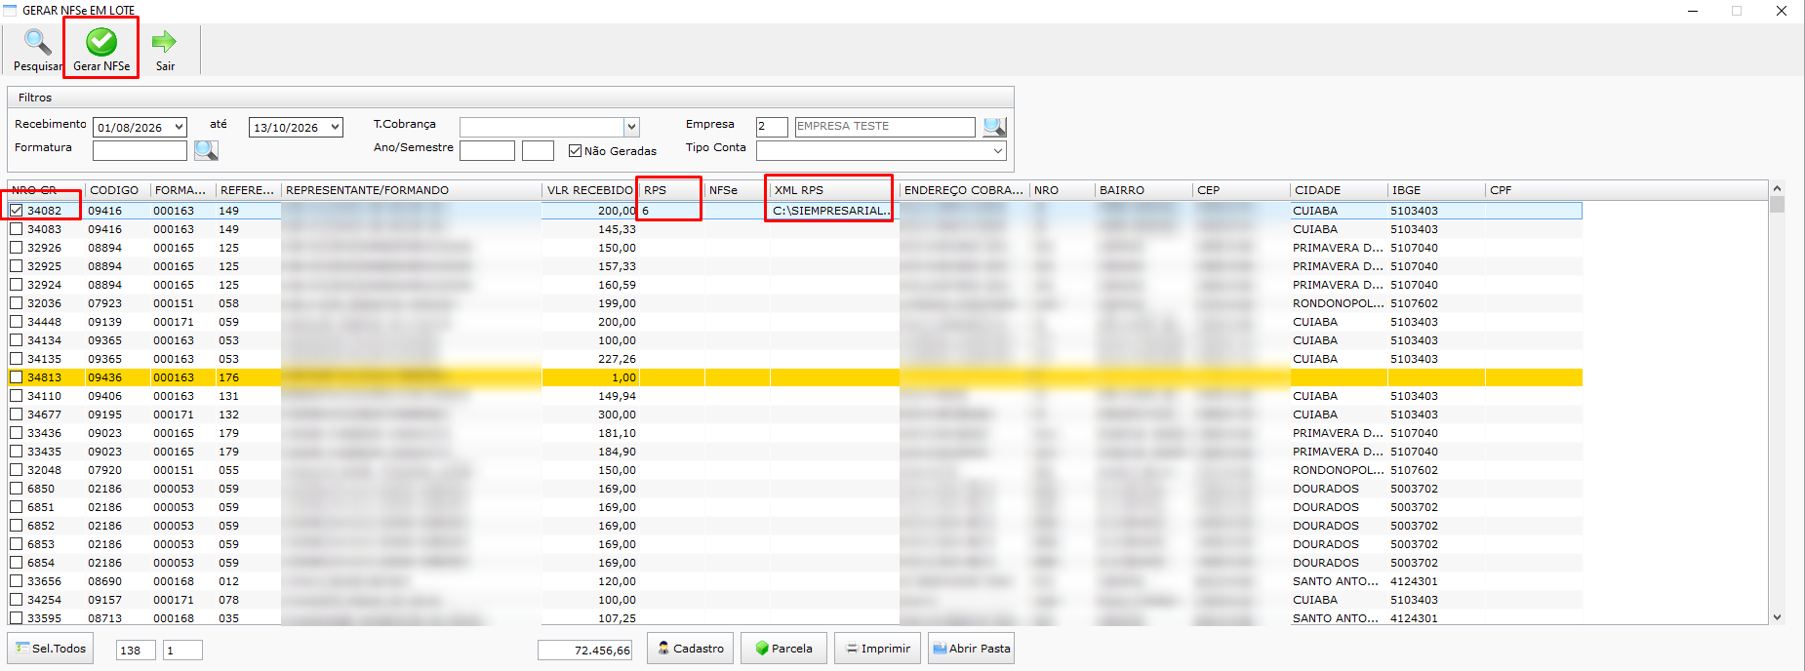Image resolution: width=1805 pixels, height=671 pixels.
Task: Open the Recebimento start date dropdown
Action: (x=179, y=127)
